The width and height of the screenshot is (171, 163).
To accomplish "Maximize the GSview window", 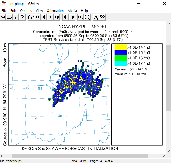I will (x=152, y=3).
